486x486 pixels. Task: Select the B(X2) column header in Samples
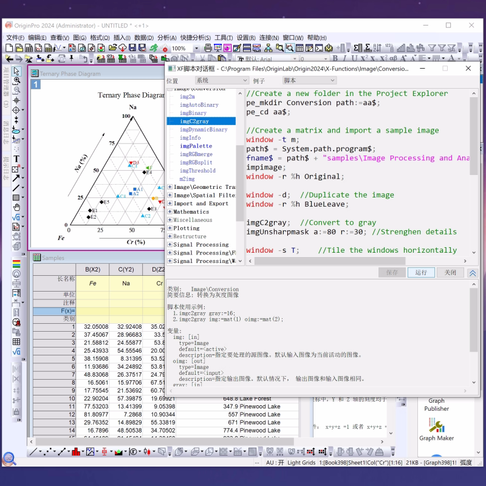[x=93, y=269]
